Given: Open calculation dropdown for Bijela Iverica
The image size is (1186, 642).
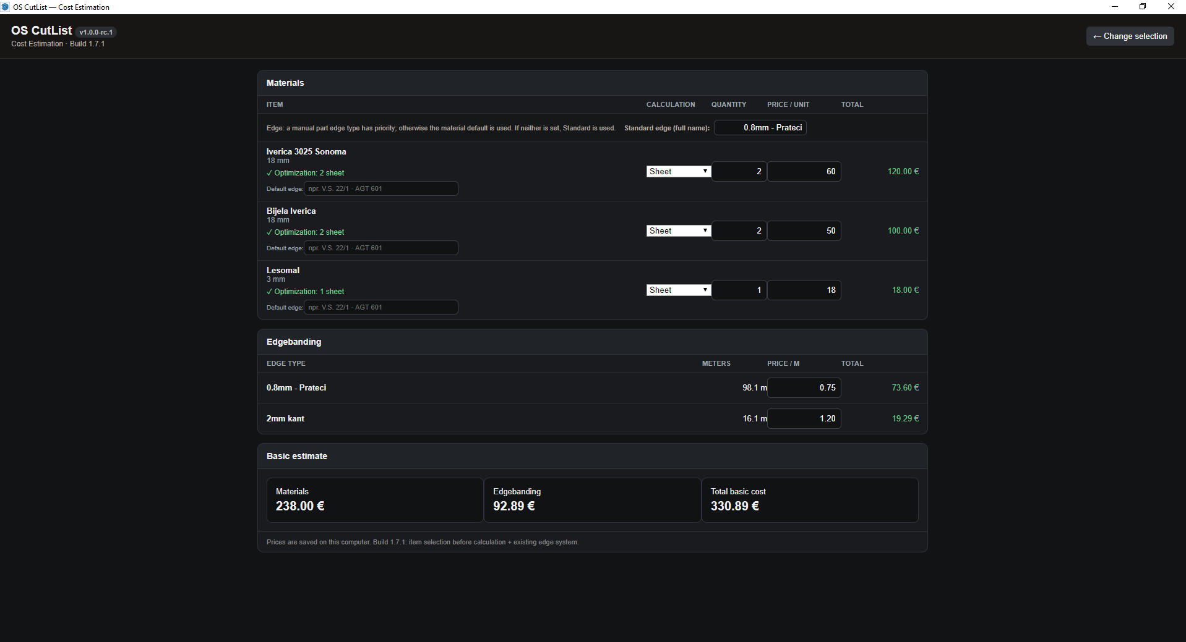Looking at the screenshot, I should 679,230.
